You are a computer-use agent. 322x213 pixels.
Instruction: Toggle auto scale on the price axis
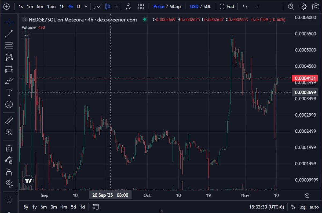[x=314, y=207]
